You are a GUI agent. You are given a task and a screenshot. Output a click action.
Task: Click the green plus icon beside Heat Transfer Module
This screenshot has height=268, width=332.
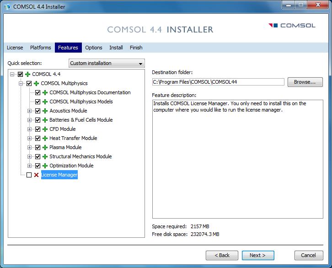(45, 138)
